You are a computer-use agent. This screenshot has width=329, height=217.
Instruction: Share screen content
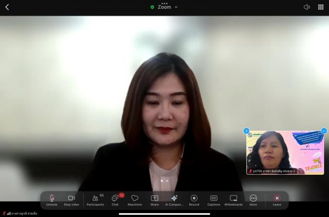click(x=155, y=200)
